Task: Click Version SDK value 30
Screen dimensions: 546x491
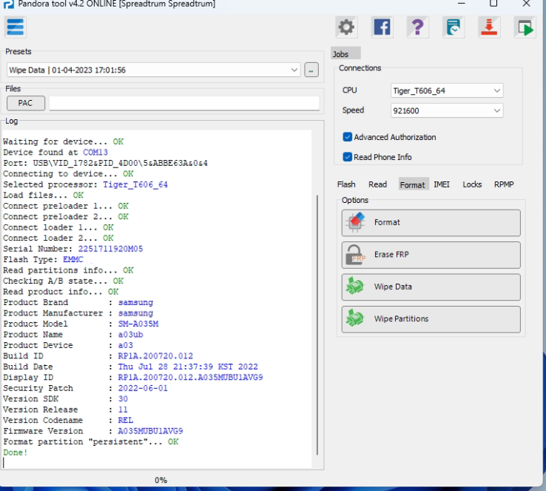Action: click(x=123, y=398)
